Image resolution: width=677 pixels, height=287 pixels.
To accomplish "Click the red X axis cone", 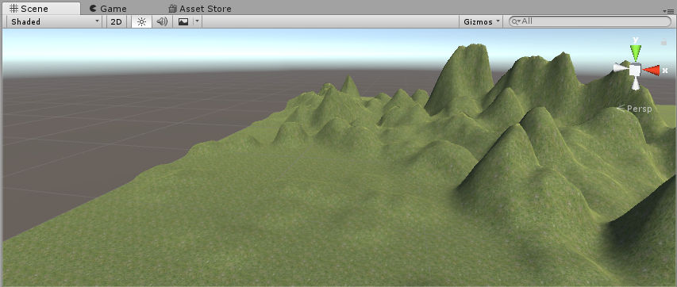I will 652,71.
